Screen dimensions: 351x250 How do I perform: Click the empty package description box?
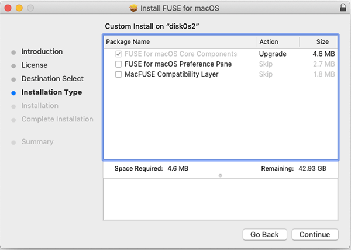(221, 199)
